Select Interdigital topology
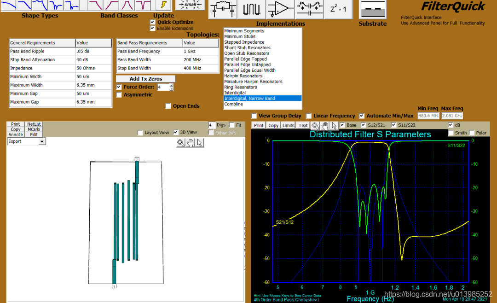Screen dimensions: 497x303 (x=235, y=93)
